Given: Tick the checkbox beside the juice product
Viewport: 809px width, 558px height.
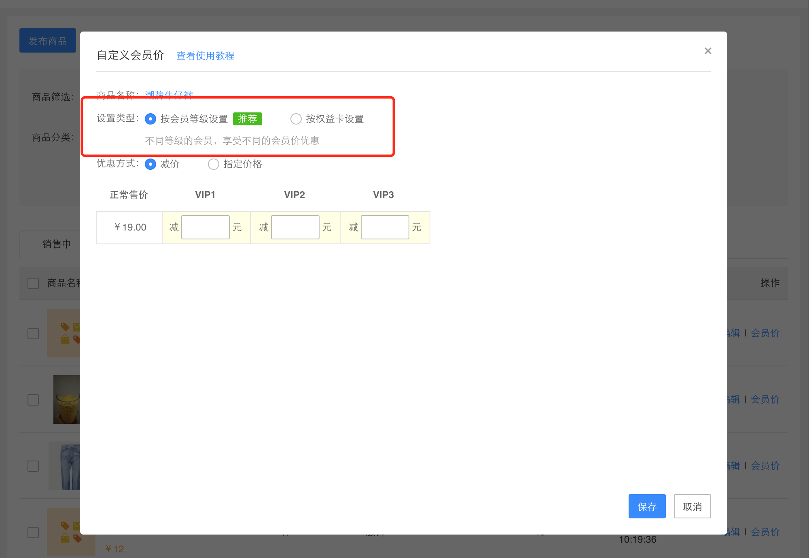Looking at the screenshot, I should pyautogui.click(x=33, y=400).
